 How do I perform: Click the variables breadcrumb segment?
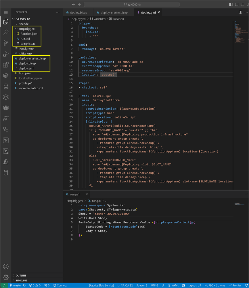click(98, 19)
